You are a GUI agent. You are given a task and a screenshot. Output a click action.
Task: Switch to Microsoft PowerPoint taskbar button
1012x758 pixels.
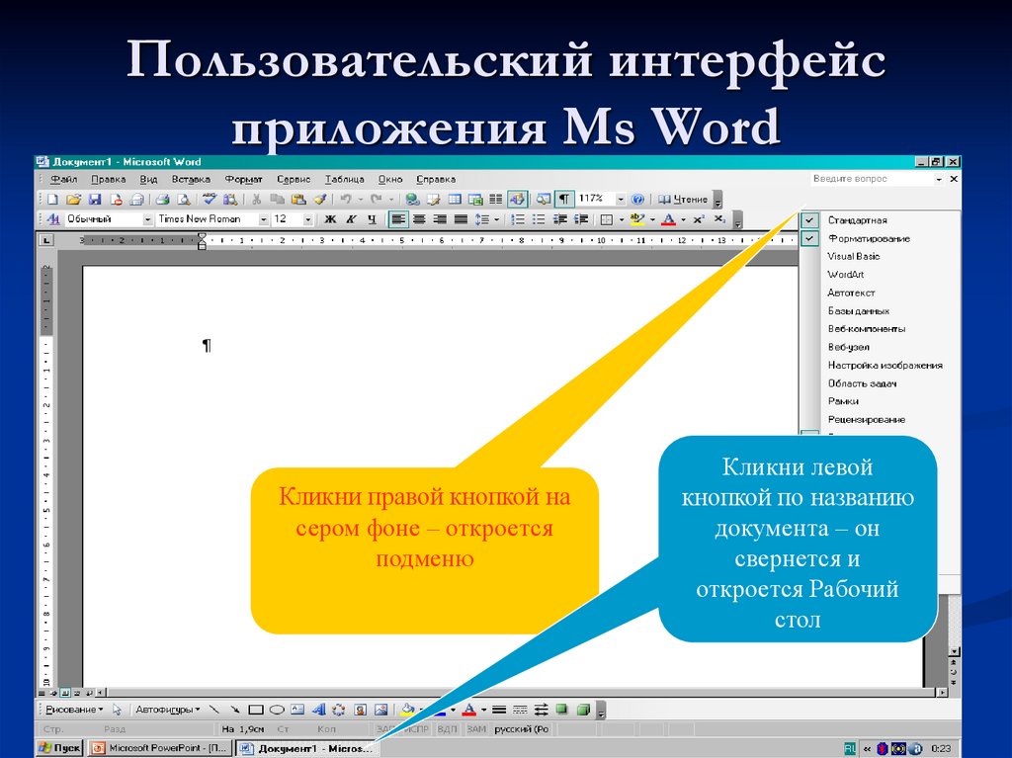(x=161, y=748)
